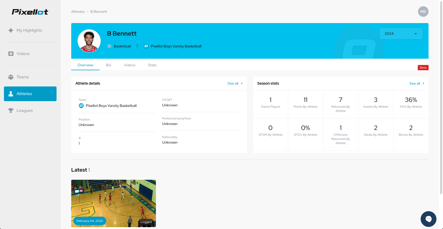Image resolution: width=443 pixels, height=229 pixels.
Task: Click FG% By Athlete stat tile
Action: click(x=411, y=104)
